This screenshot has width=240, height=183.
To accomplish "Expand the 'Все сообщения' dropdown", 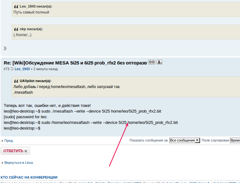I will [184, 140].
